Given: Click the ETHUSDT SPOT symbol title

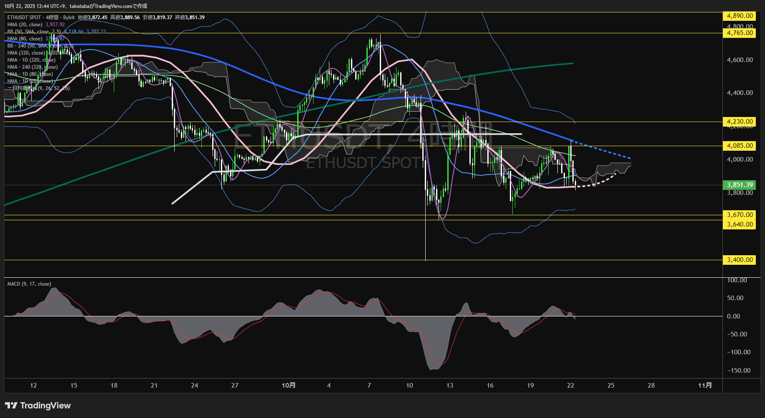Looking at the screenshot, I should (24, 17).
